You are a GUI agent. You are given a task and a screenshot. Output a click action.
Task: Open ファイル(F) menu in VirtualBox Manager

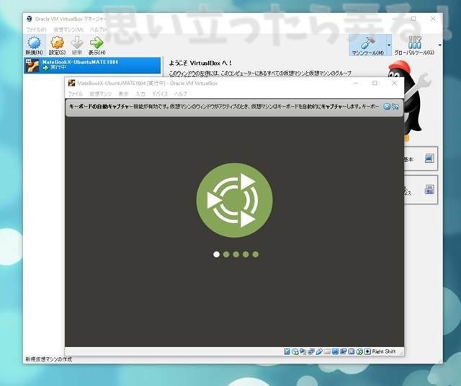pos(36,30)
